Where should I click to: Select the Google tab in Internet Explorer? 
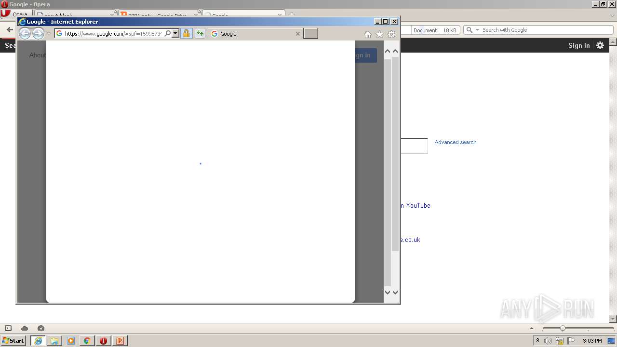tap(255, 34)
